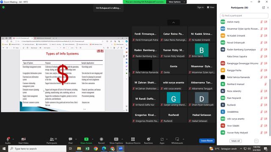Click the refresh icon in shared browser
Viewport: 271px width, 152px height.
tap(7, 41)
